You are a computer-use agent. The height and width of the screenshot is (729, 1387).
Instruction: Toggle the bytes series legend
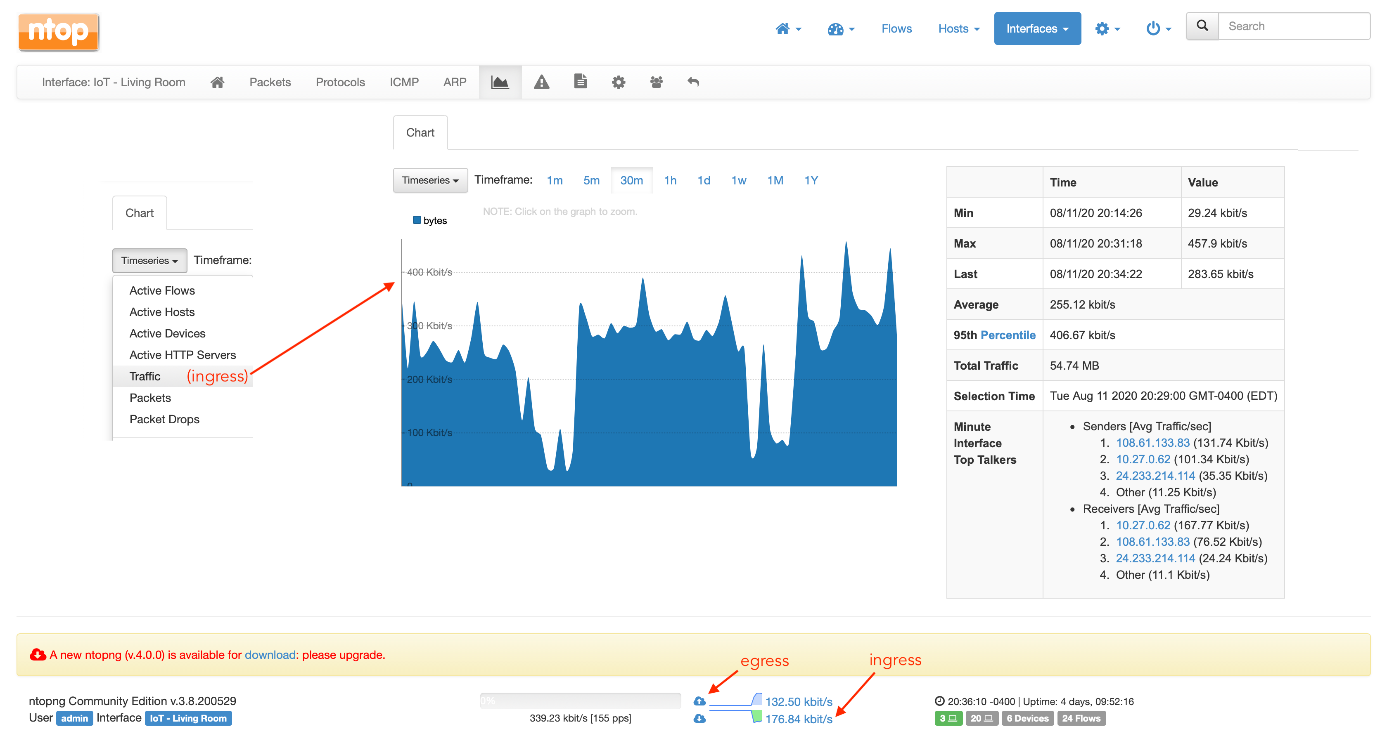click(x=429, y=221)
